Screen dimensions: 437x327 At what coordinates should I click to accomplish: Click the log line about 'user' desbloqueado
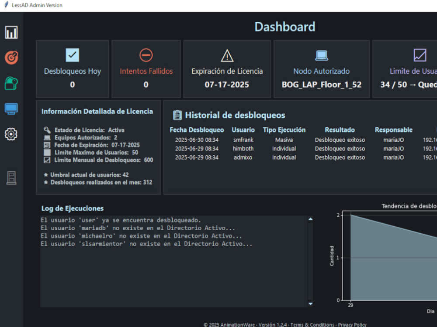coord(121,220)
